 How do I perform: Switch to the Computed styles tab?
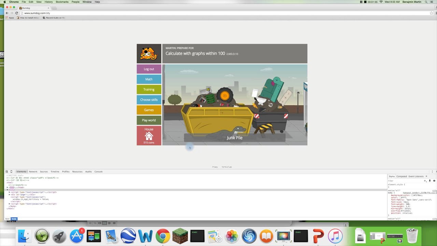click(401, 176)
